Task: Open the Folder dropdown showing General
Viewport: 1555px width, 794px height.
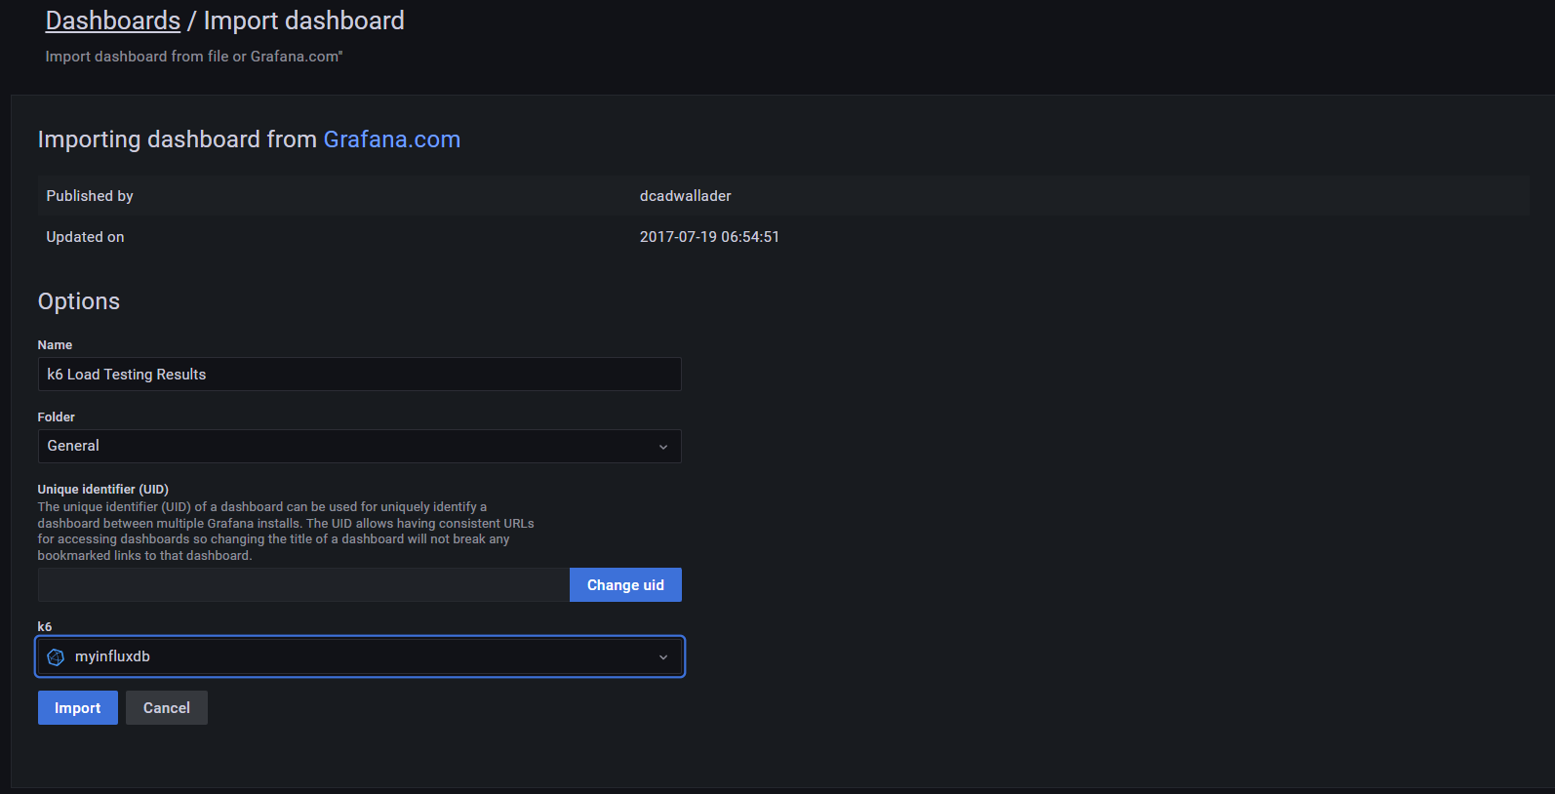Action: point(359,446)
